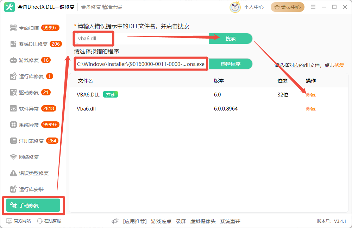This screenshot has height=228, width=352.
Task: Click the 注册表修复 list icon
Action: point(13,141)
